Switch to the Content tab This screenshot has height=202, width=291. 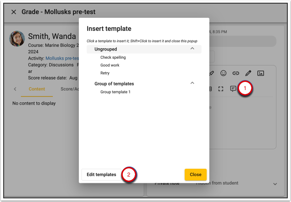pyautogui.click(x=36, y=89)
